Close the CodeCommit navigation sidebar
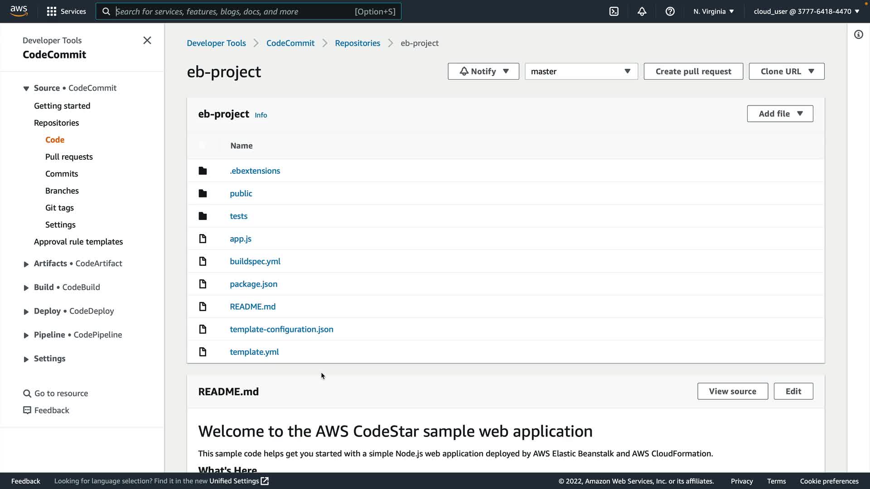 [x=147, y=40]
